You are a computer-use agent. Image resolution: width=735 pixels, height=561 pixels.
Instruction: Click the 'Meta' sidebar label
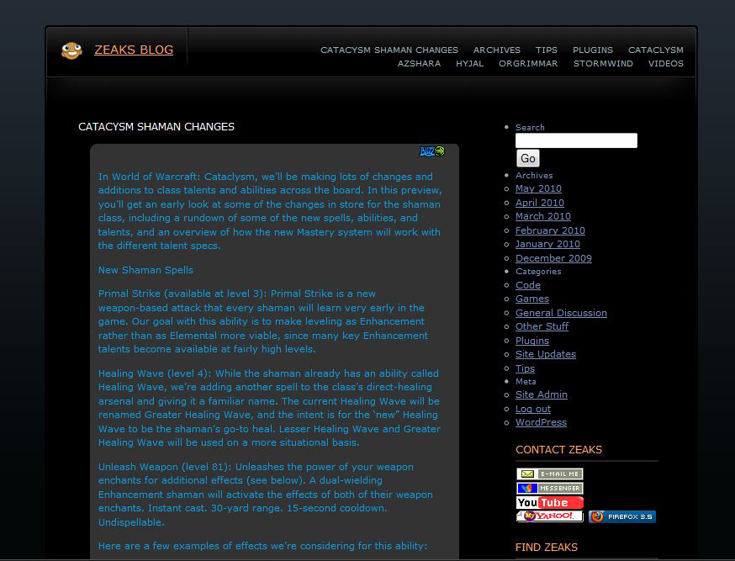[526, 382]
